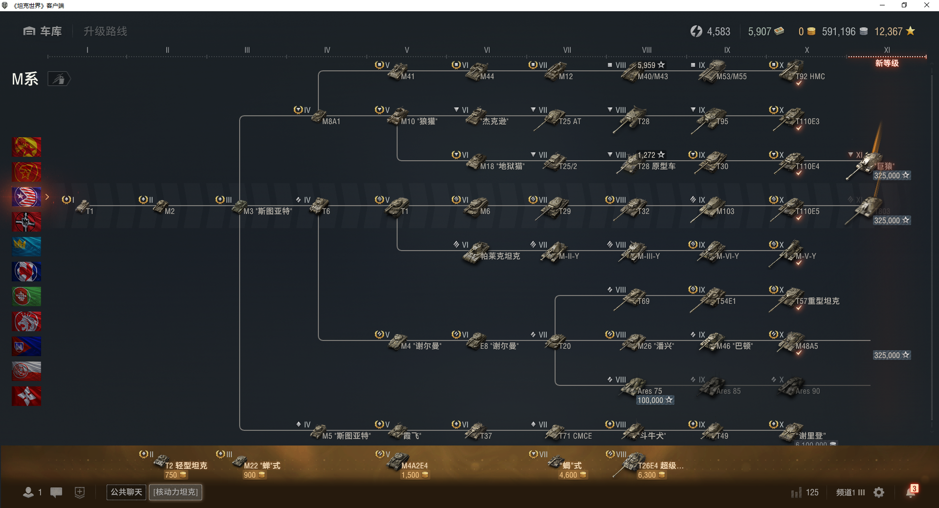This screenshot has height=508, width=939.
Task: Switch to the 升级路线 tab
Action: [x=105, y=31]
